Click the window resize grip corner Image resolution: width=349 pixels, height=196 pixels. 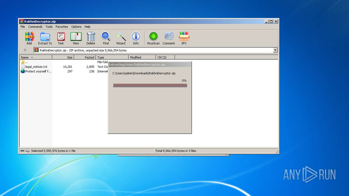[276, 151]
